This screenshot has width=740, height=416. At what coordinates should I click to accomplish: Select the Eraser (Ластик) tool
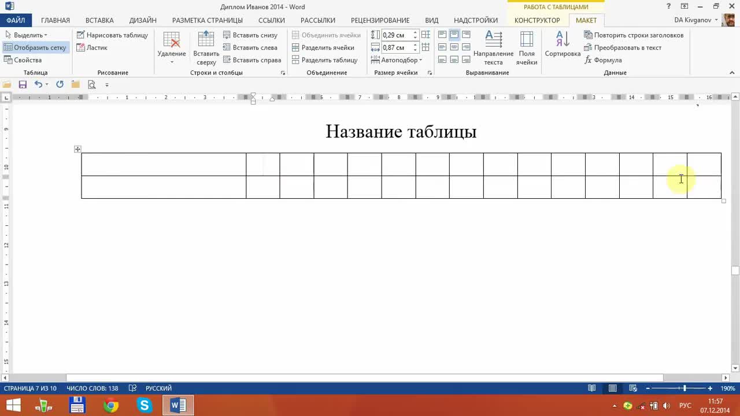point(92,47)
